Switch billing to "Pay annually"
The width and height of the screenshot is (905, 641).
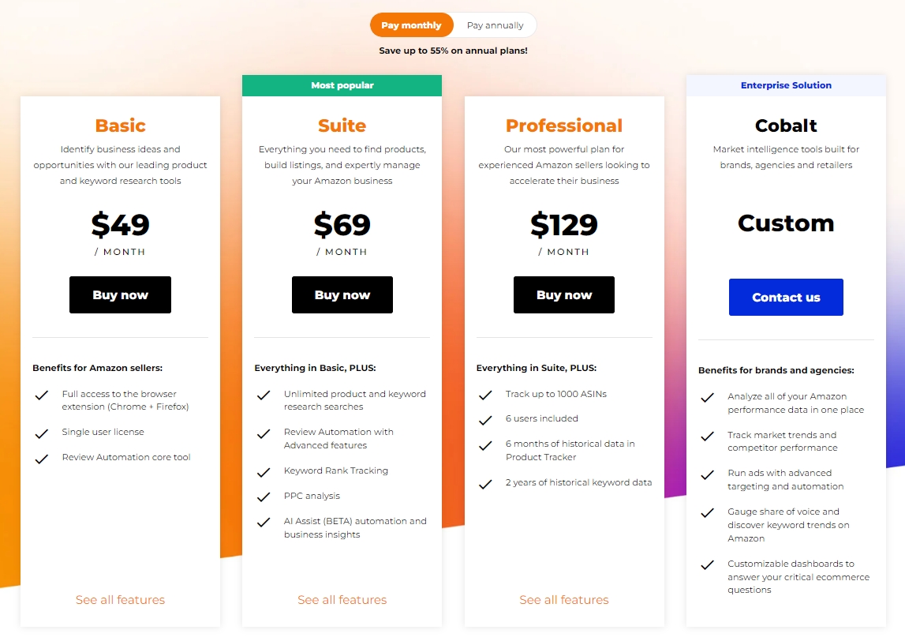tap(494, 24)
